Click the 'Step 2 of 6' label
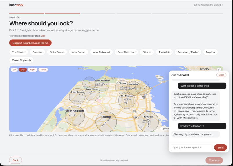233x166 pixels. [14, 17]
